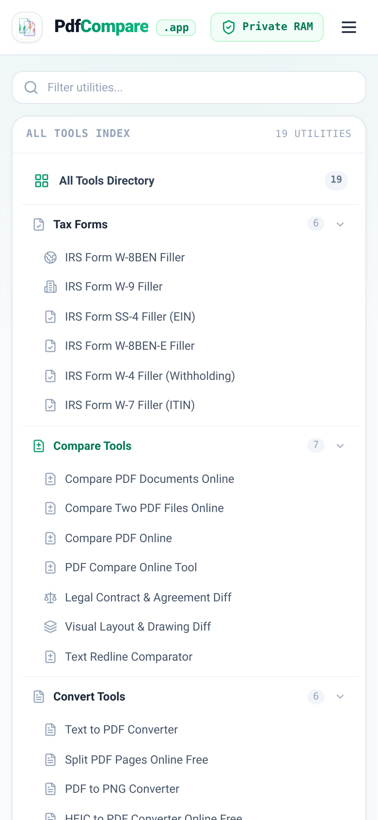Click the building icon beside W-9 Filler
Screen dimensions: 378x820
50,287
